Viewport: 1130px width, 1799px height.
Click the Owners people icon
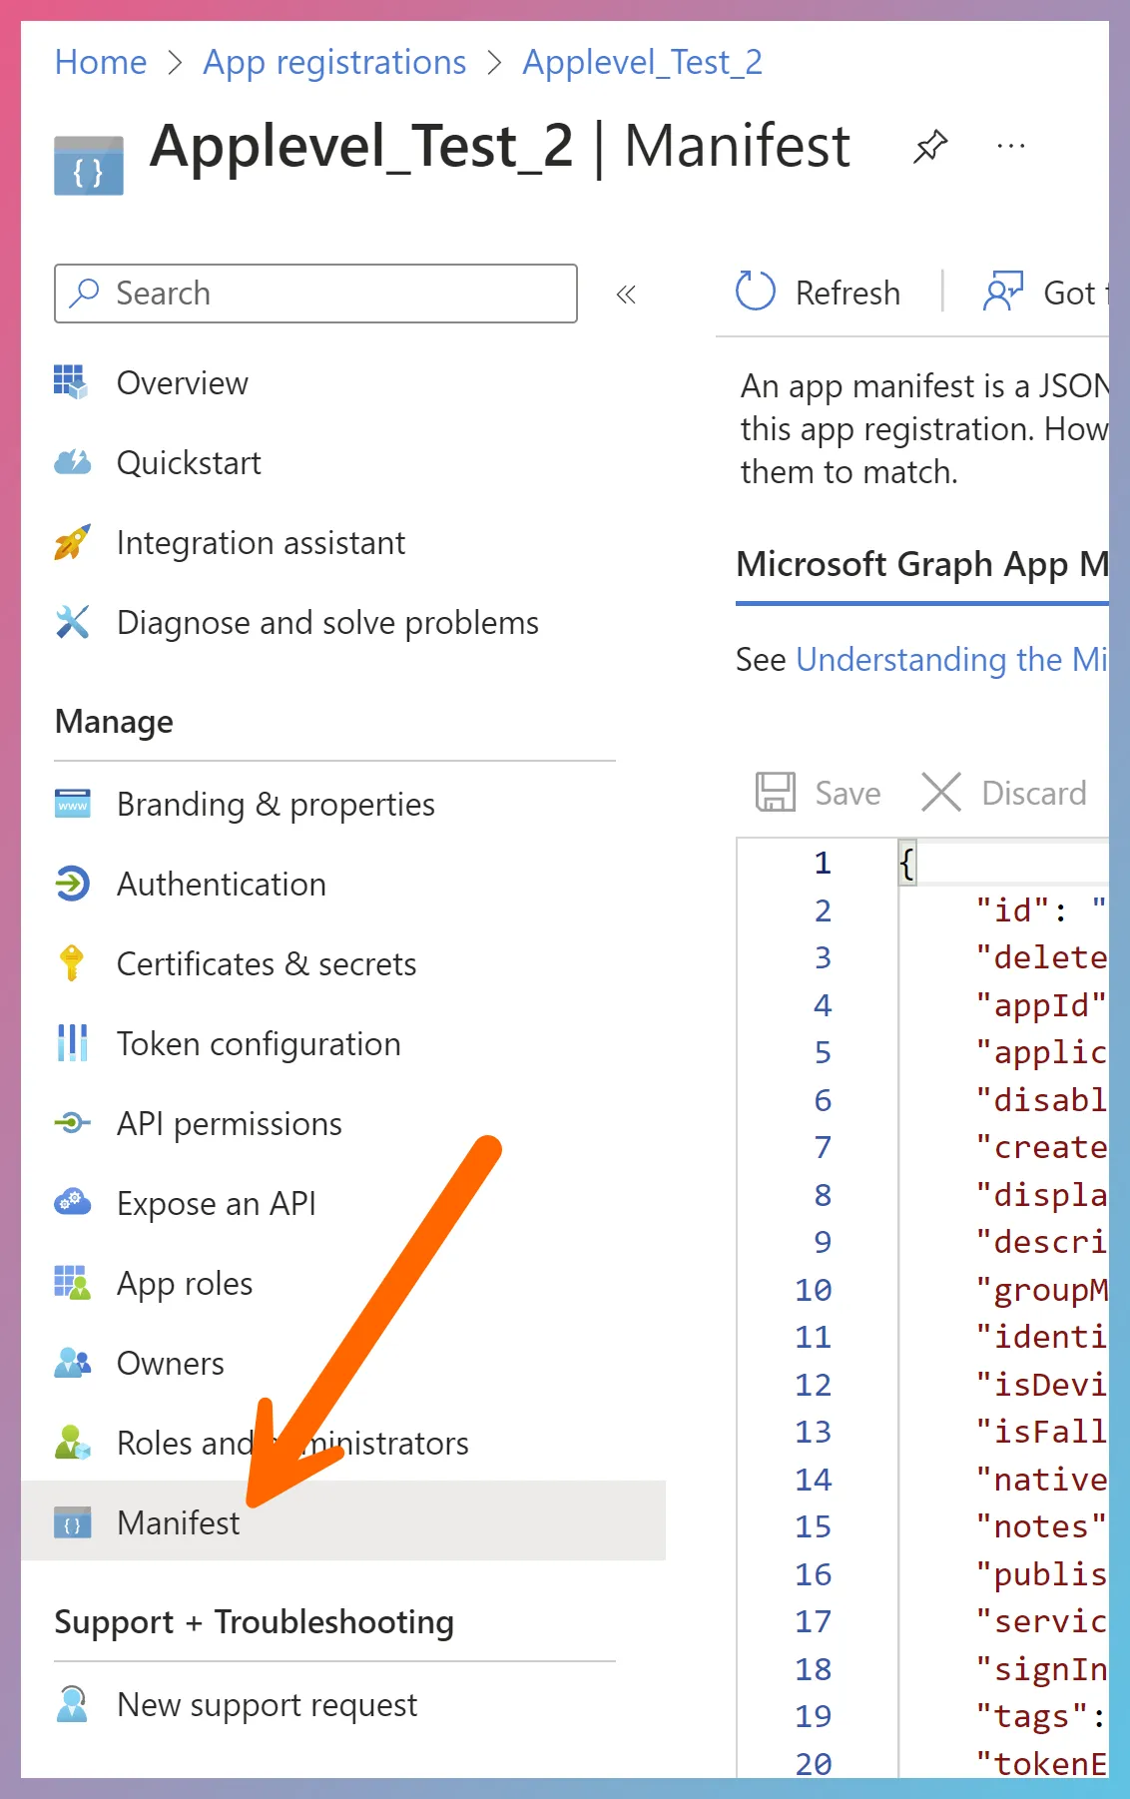(x=72, y=1363)
